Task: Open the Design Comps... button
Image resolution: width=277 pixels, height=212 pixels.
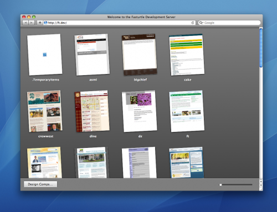Action: point(40,184)
